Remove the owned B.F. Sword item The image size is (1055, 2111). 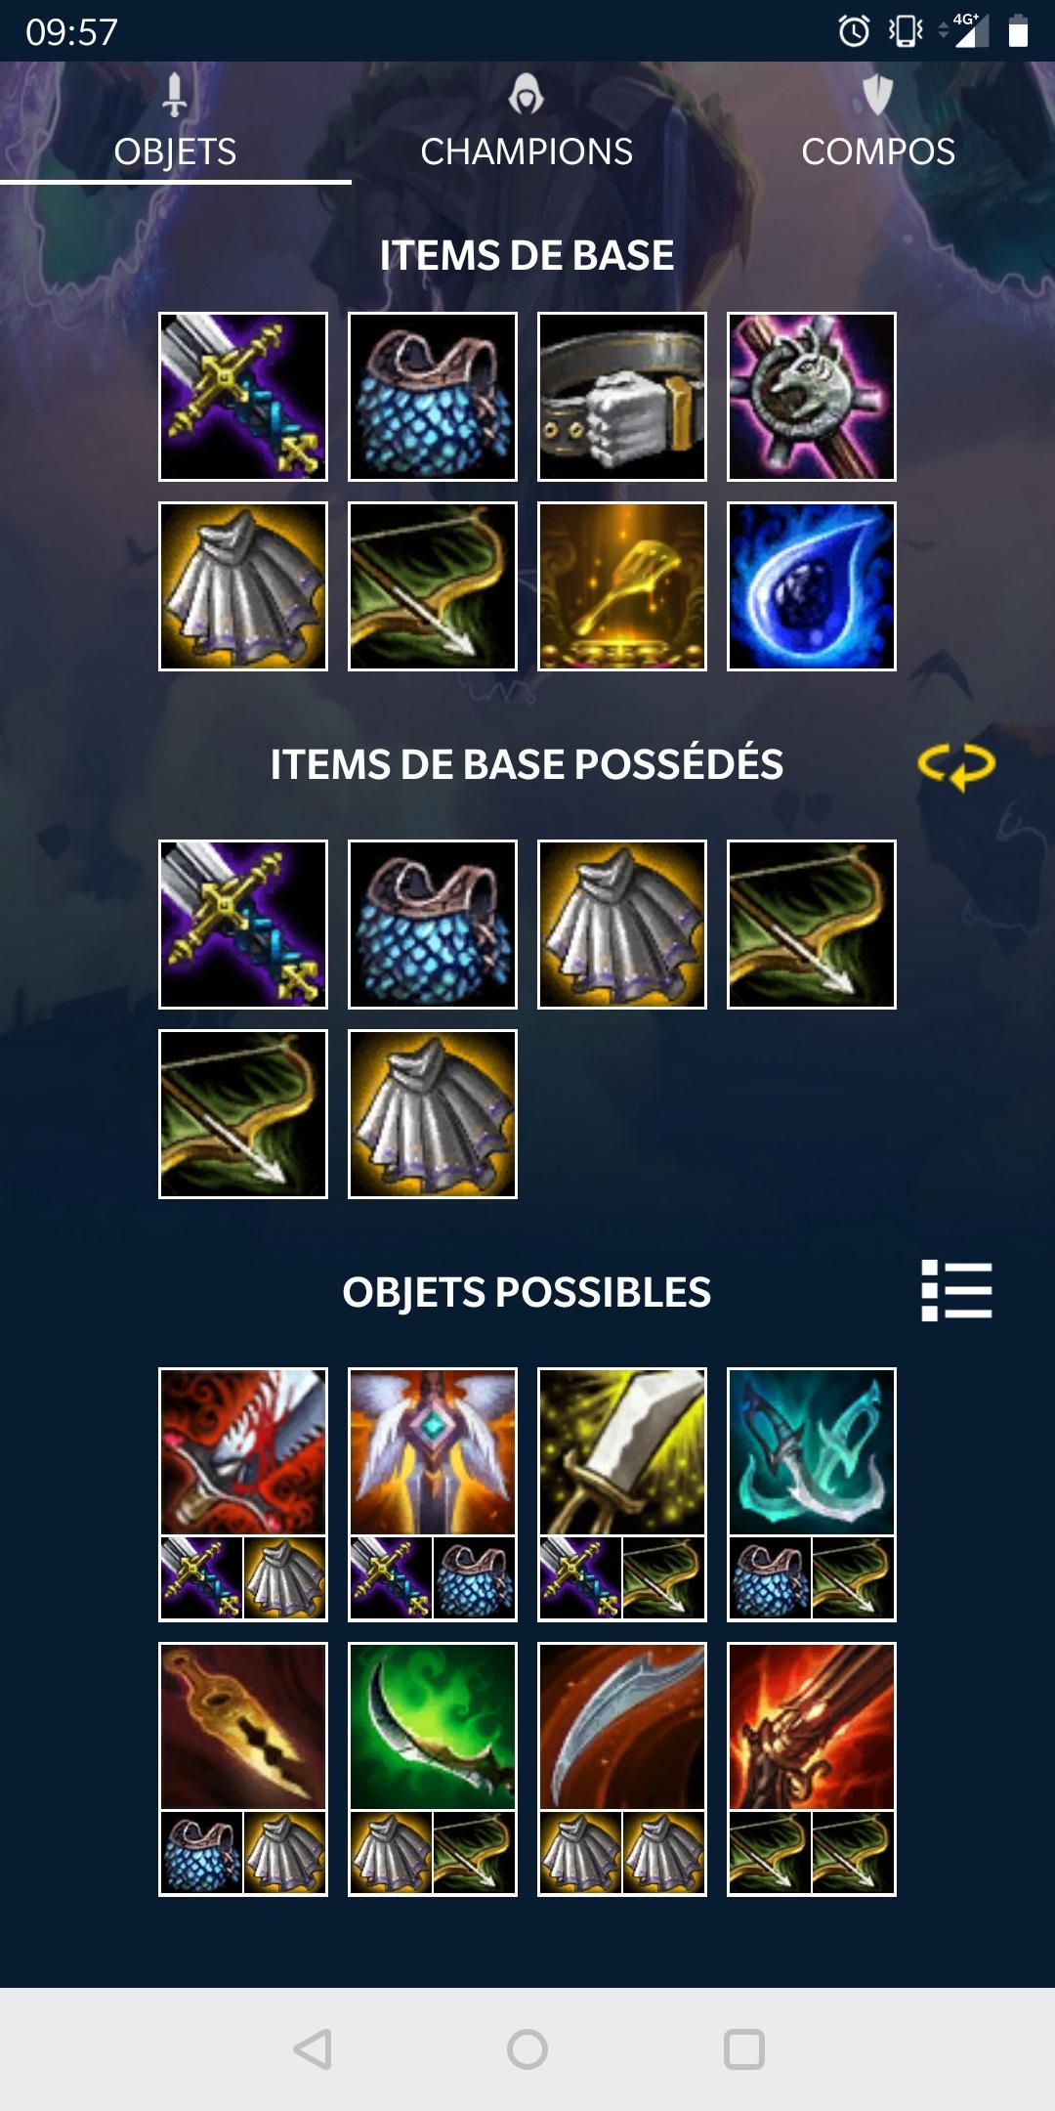[x=243, y=925]
